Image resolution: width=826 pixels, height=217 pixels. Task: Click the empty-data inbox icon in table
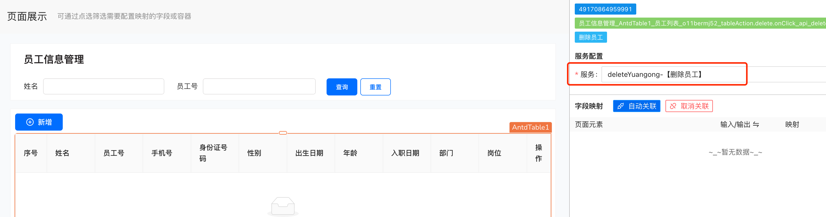point(283,206)
